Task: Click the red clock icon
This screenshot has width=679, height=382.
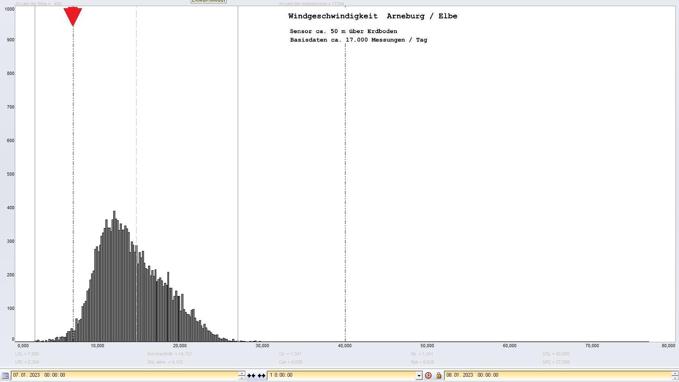Action: point(428,375)
